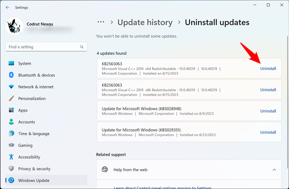This screenshot has width=289, height=189.
Task: Open the Apps settings page
Action: click(46, 110)
